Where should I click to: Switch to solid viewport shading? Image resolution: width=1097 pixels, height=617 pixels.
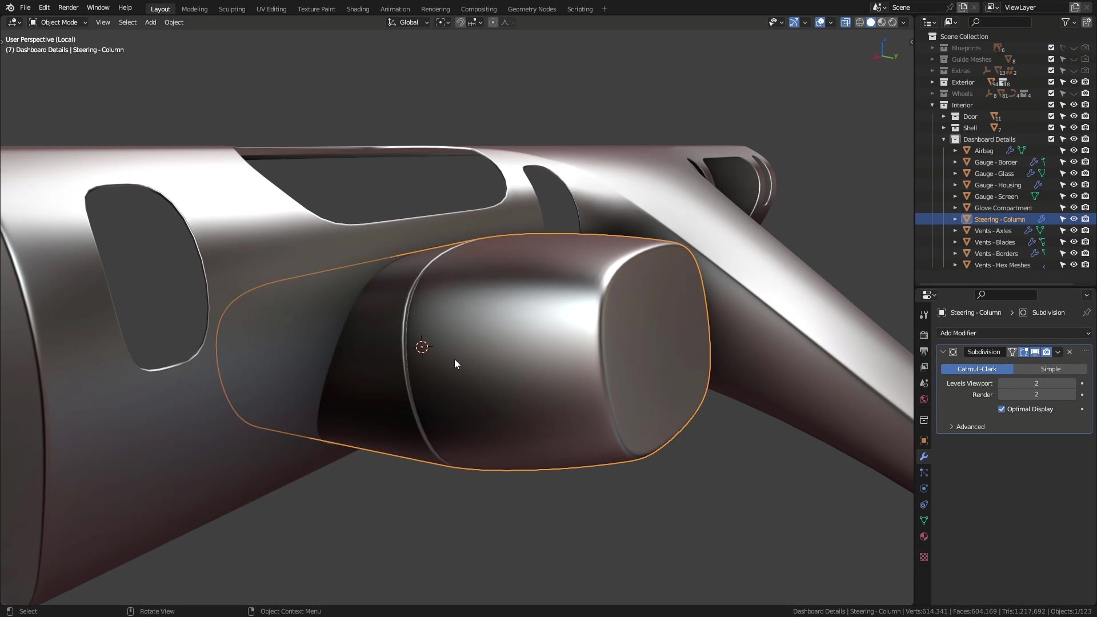(x=871, y=22)
